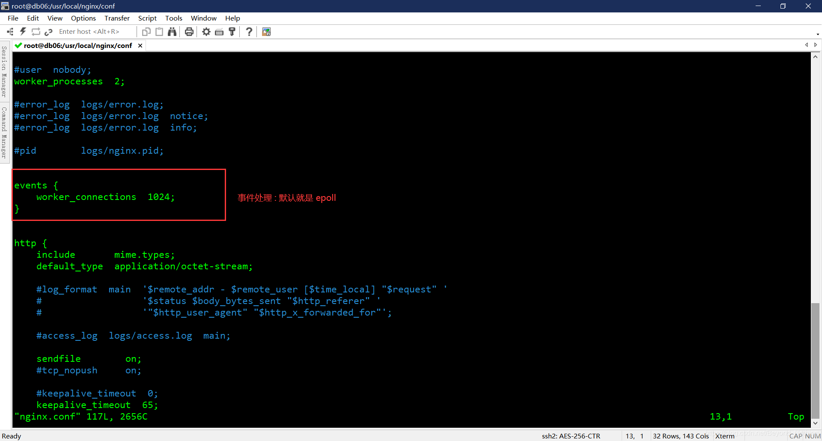Click the '#pid logs/nginx.pid;' line

coord(89,151)
